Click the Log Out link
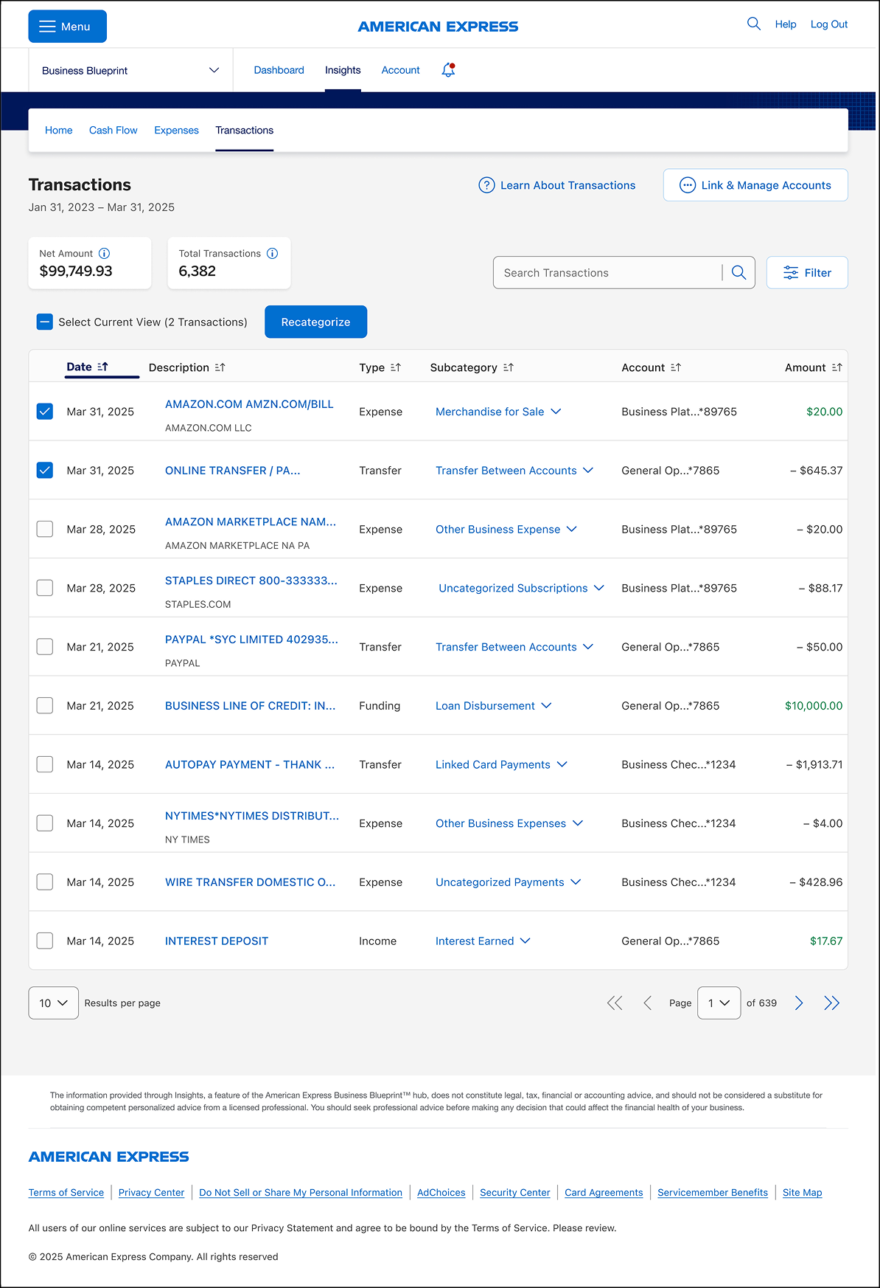The width and height of the screenshot is (880, 1288). pyautogui.click(x=829, y=24)
